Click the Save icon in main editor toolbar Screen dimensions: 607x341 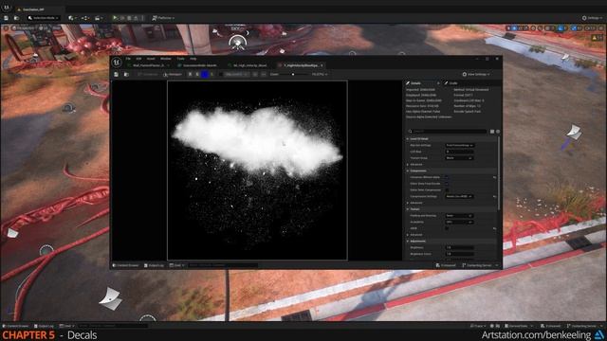click(7, 18)
